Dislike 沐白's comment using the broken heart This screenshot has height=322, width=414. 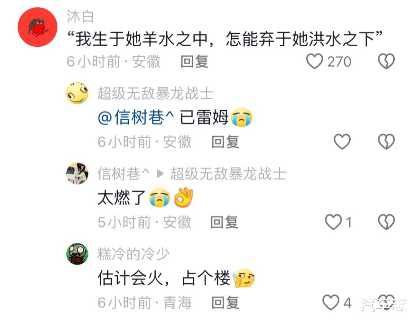[x=386, y=61]
